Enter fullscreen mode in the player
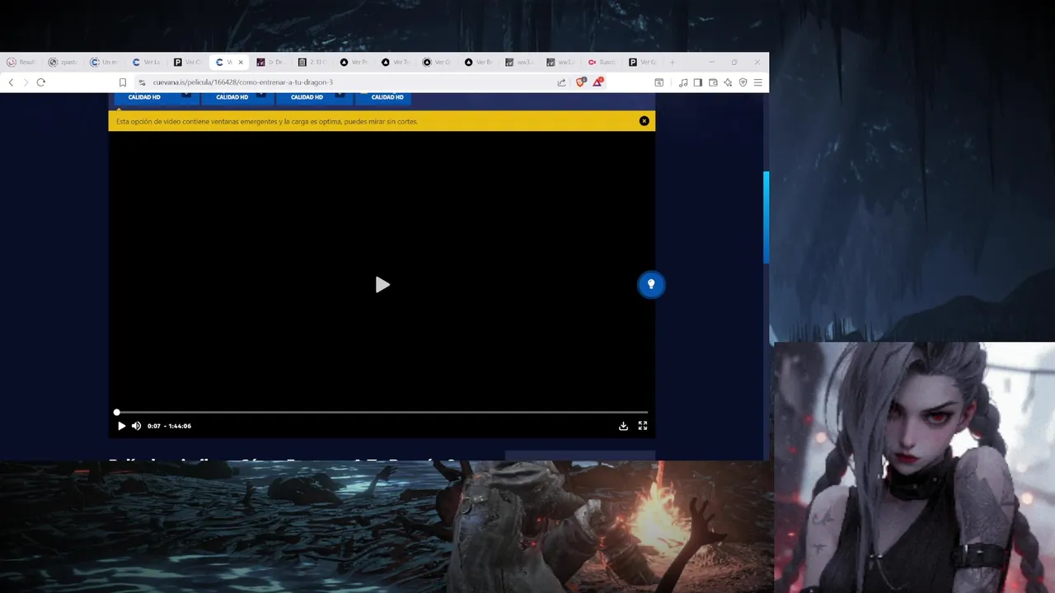This screenshot has width=1055, height=593. pos(643,426)
